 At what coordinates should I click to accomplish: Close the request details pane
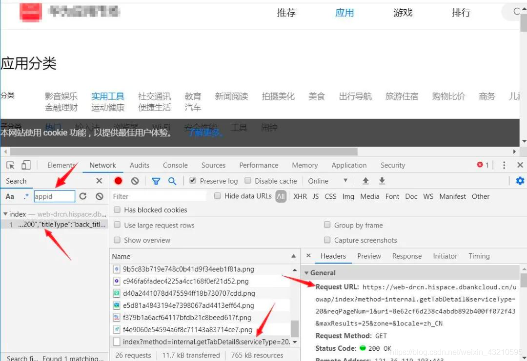tap(308, 256)
